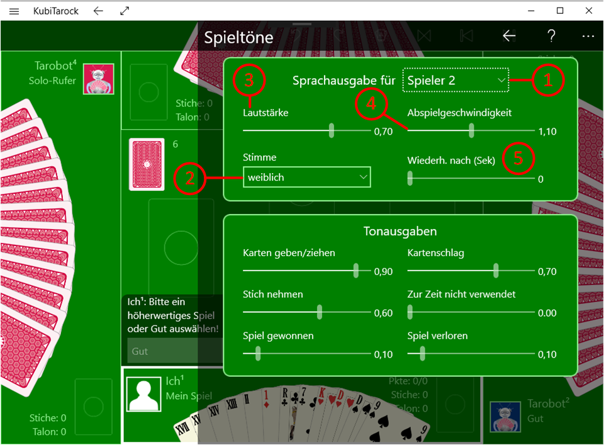Click the Stich nehmen slider
Screen dimensions: 604x445
306,312
